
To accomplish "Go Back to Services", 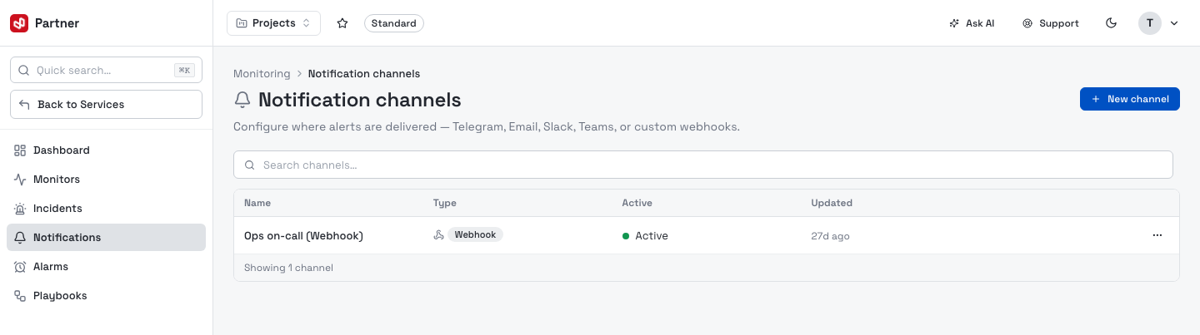I will click(106, 105).
